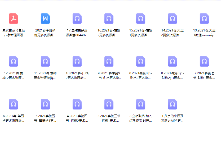Click the audio icon for 6.2021春-羊刃格
The width and height of the screenshot is (221, 142).
(x=14, y=104)
